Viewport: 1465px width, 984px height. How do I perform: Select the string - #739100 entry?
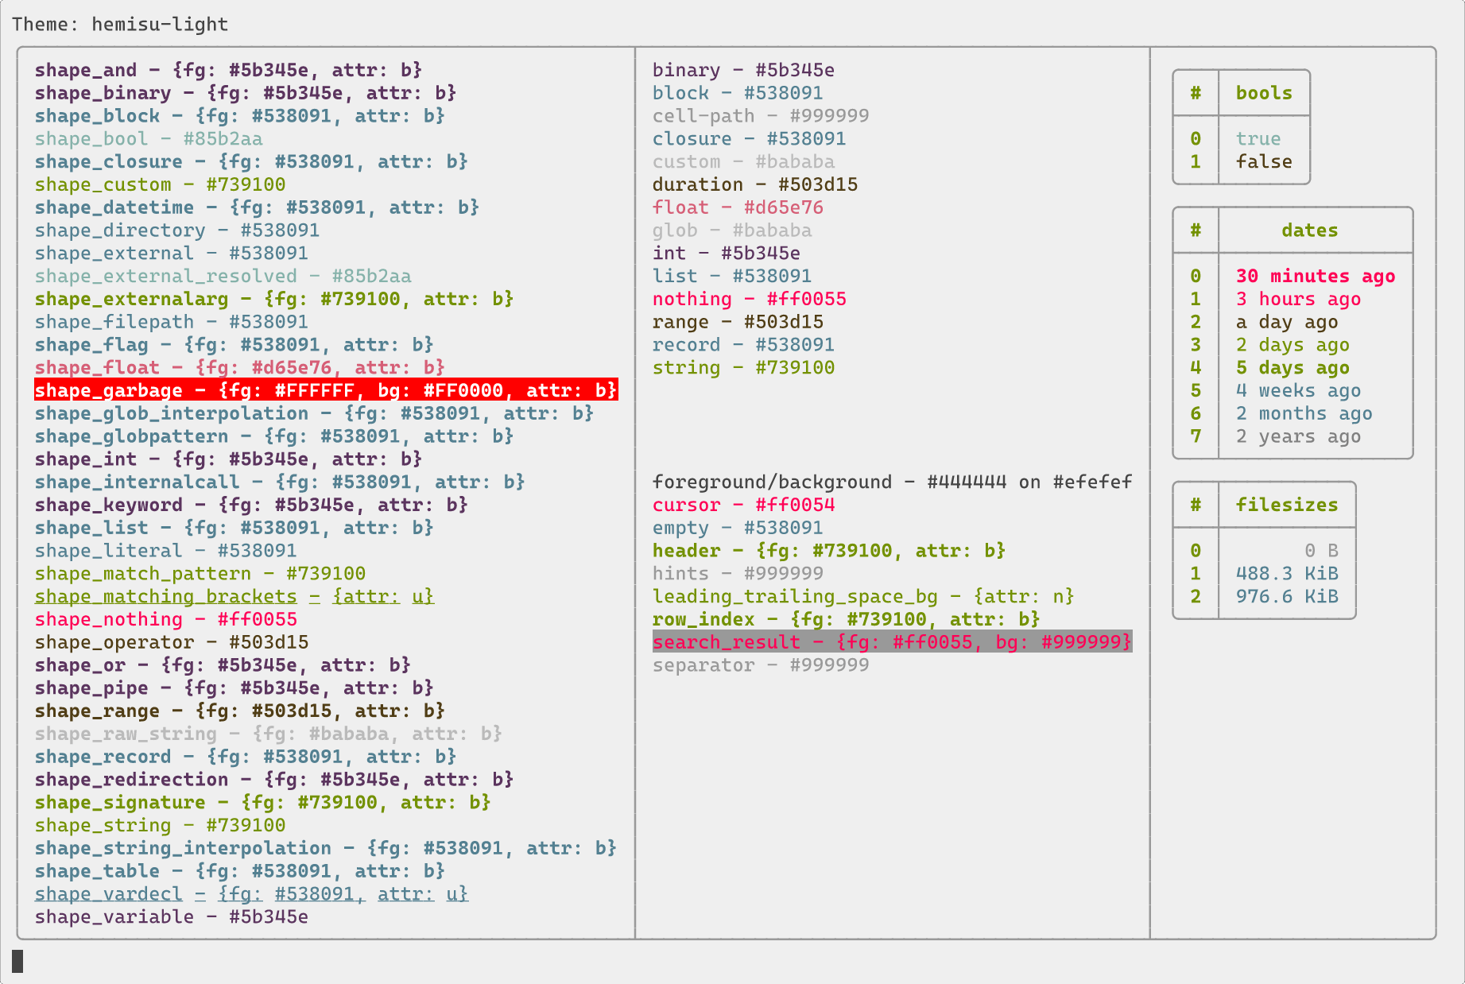point(743,367)
